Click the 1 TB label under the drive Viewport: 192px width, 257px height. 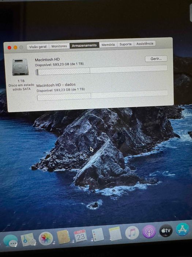(x=21, y=81)
